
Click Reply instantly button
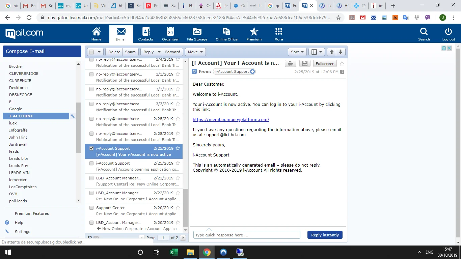(x=325, y=235)
